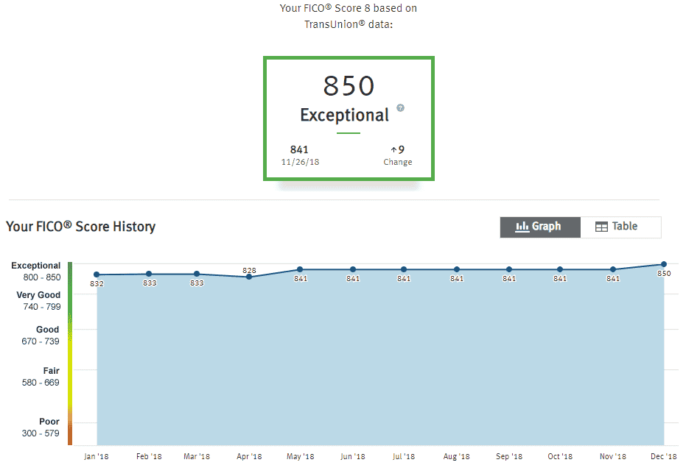Click the score range color bar
This screenshot has height=468, width=686.
(70, 353)
